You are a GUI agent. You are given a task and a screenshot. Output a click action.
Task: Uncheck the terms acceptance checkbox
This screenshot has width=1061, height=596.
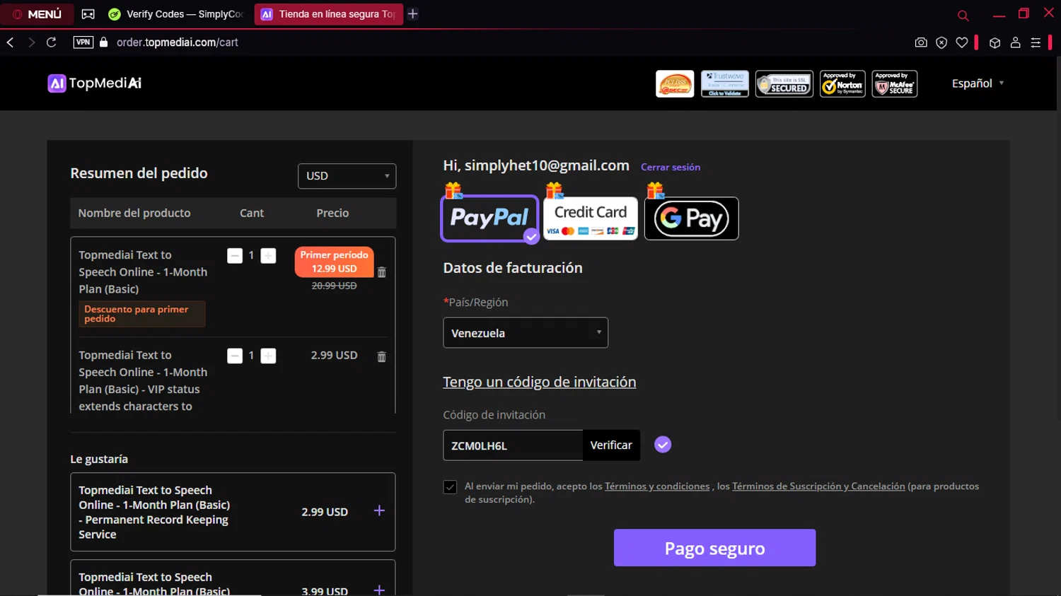[450, 487]
